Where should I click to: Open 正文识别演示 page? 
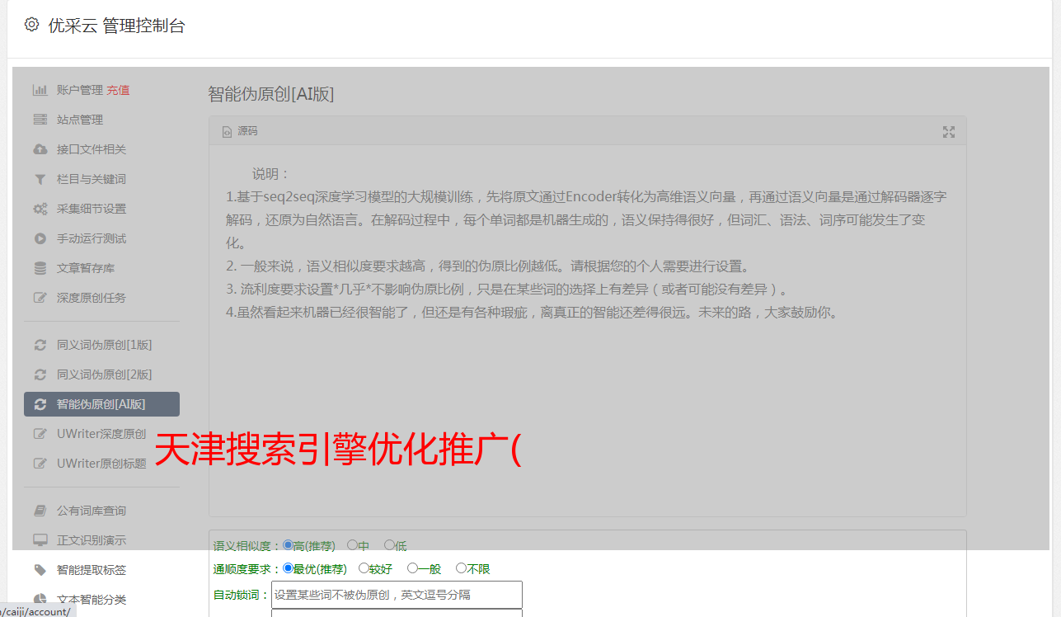tap(92, 540)
